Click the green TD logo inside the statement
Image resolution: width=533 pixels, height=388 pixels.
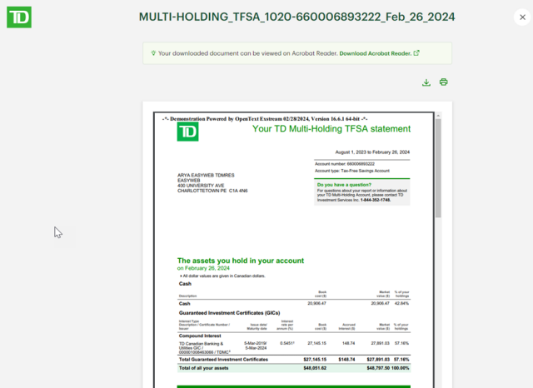187,132
